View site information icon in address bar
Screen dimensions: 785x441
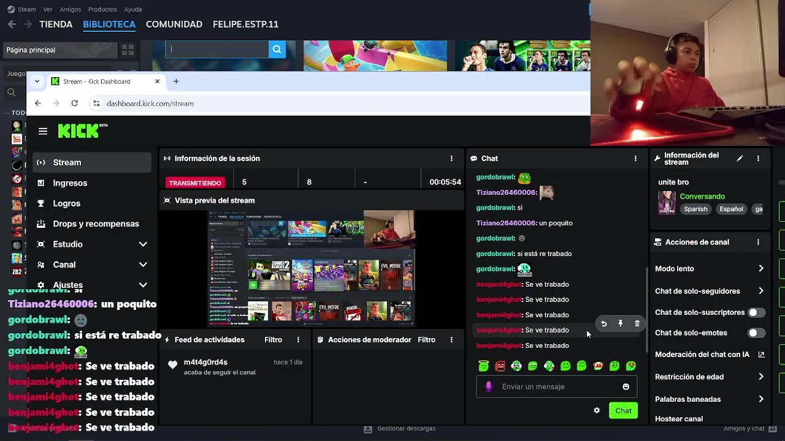tap(96, 104)
